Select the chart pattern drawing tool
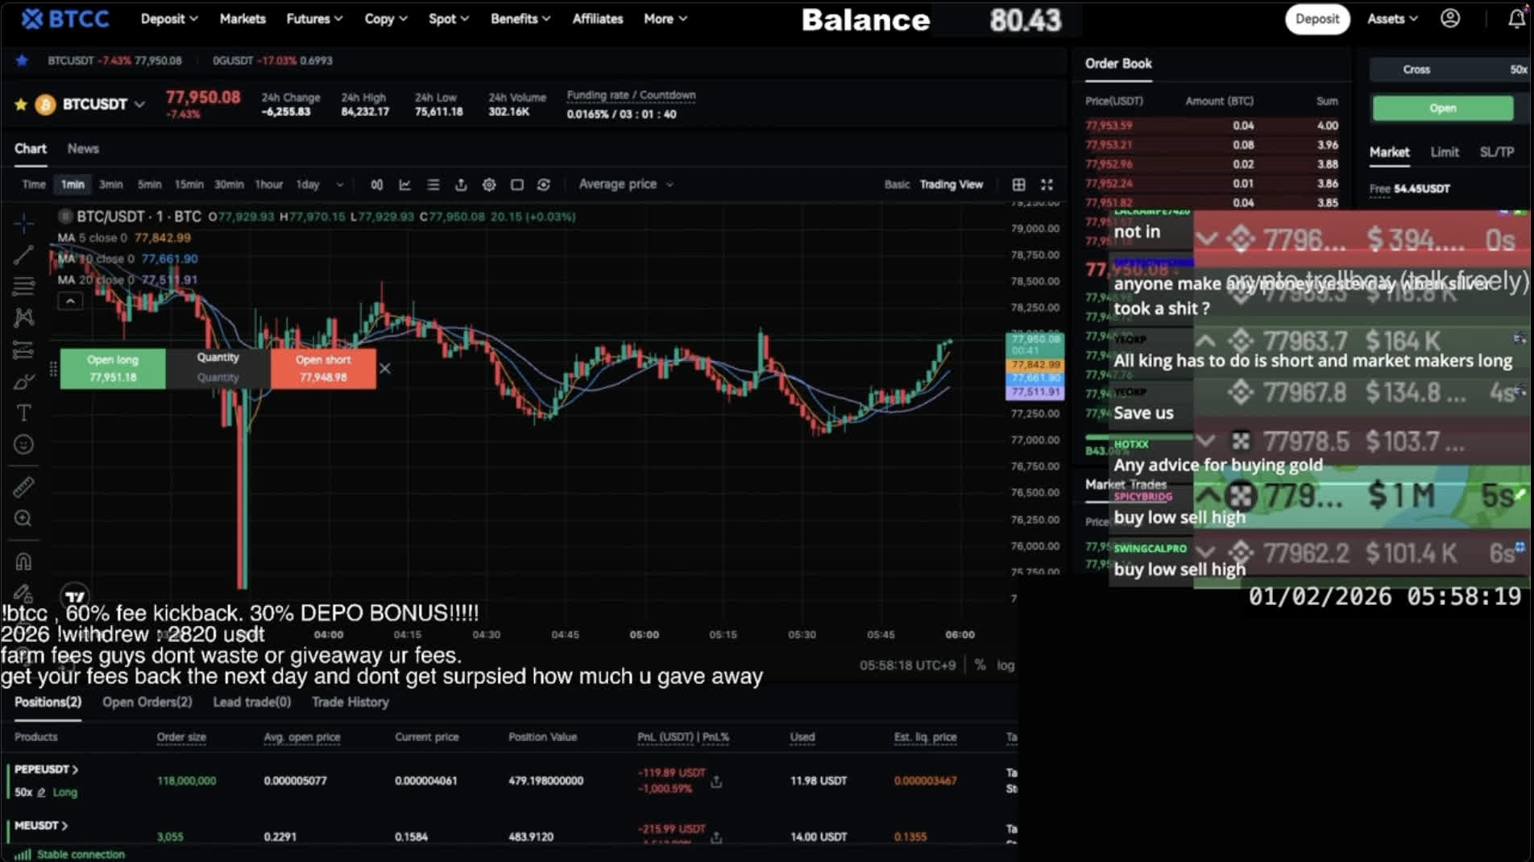This screenshot has width=1534, height=862. pos(23,317)
